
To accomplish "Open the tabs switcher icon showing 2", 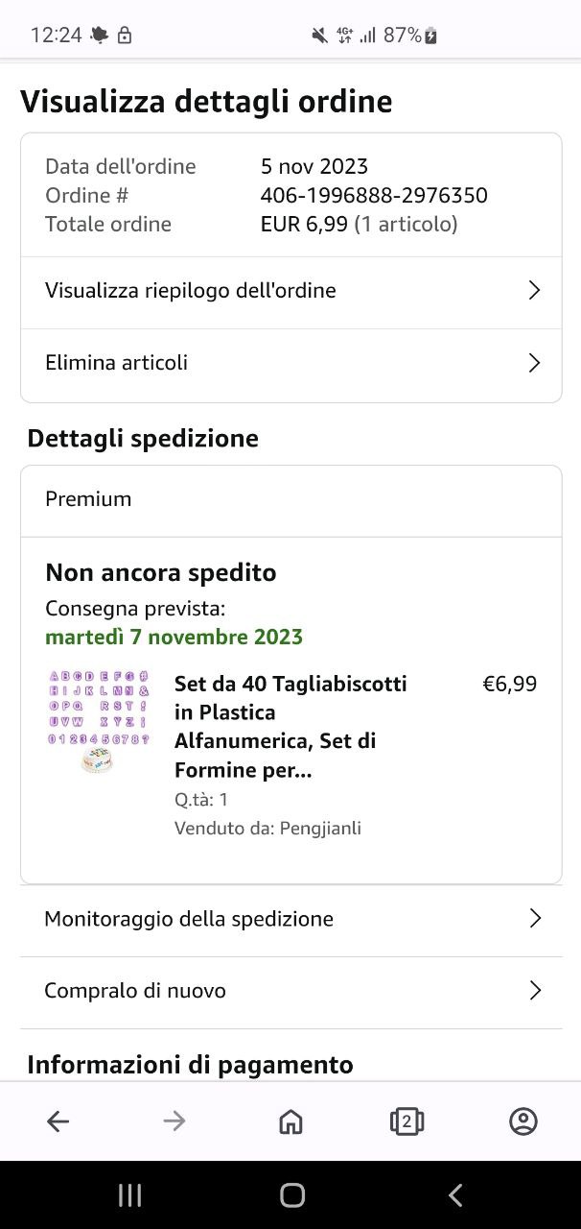I will click(x=407, y=1121).
